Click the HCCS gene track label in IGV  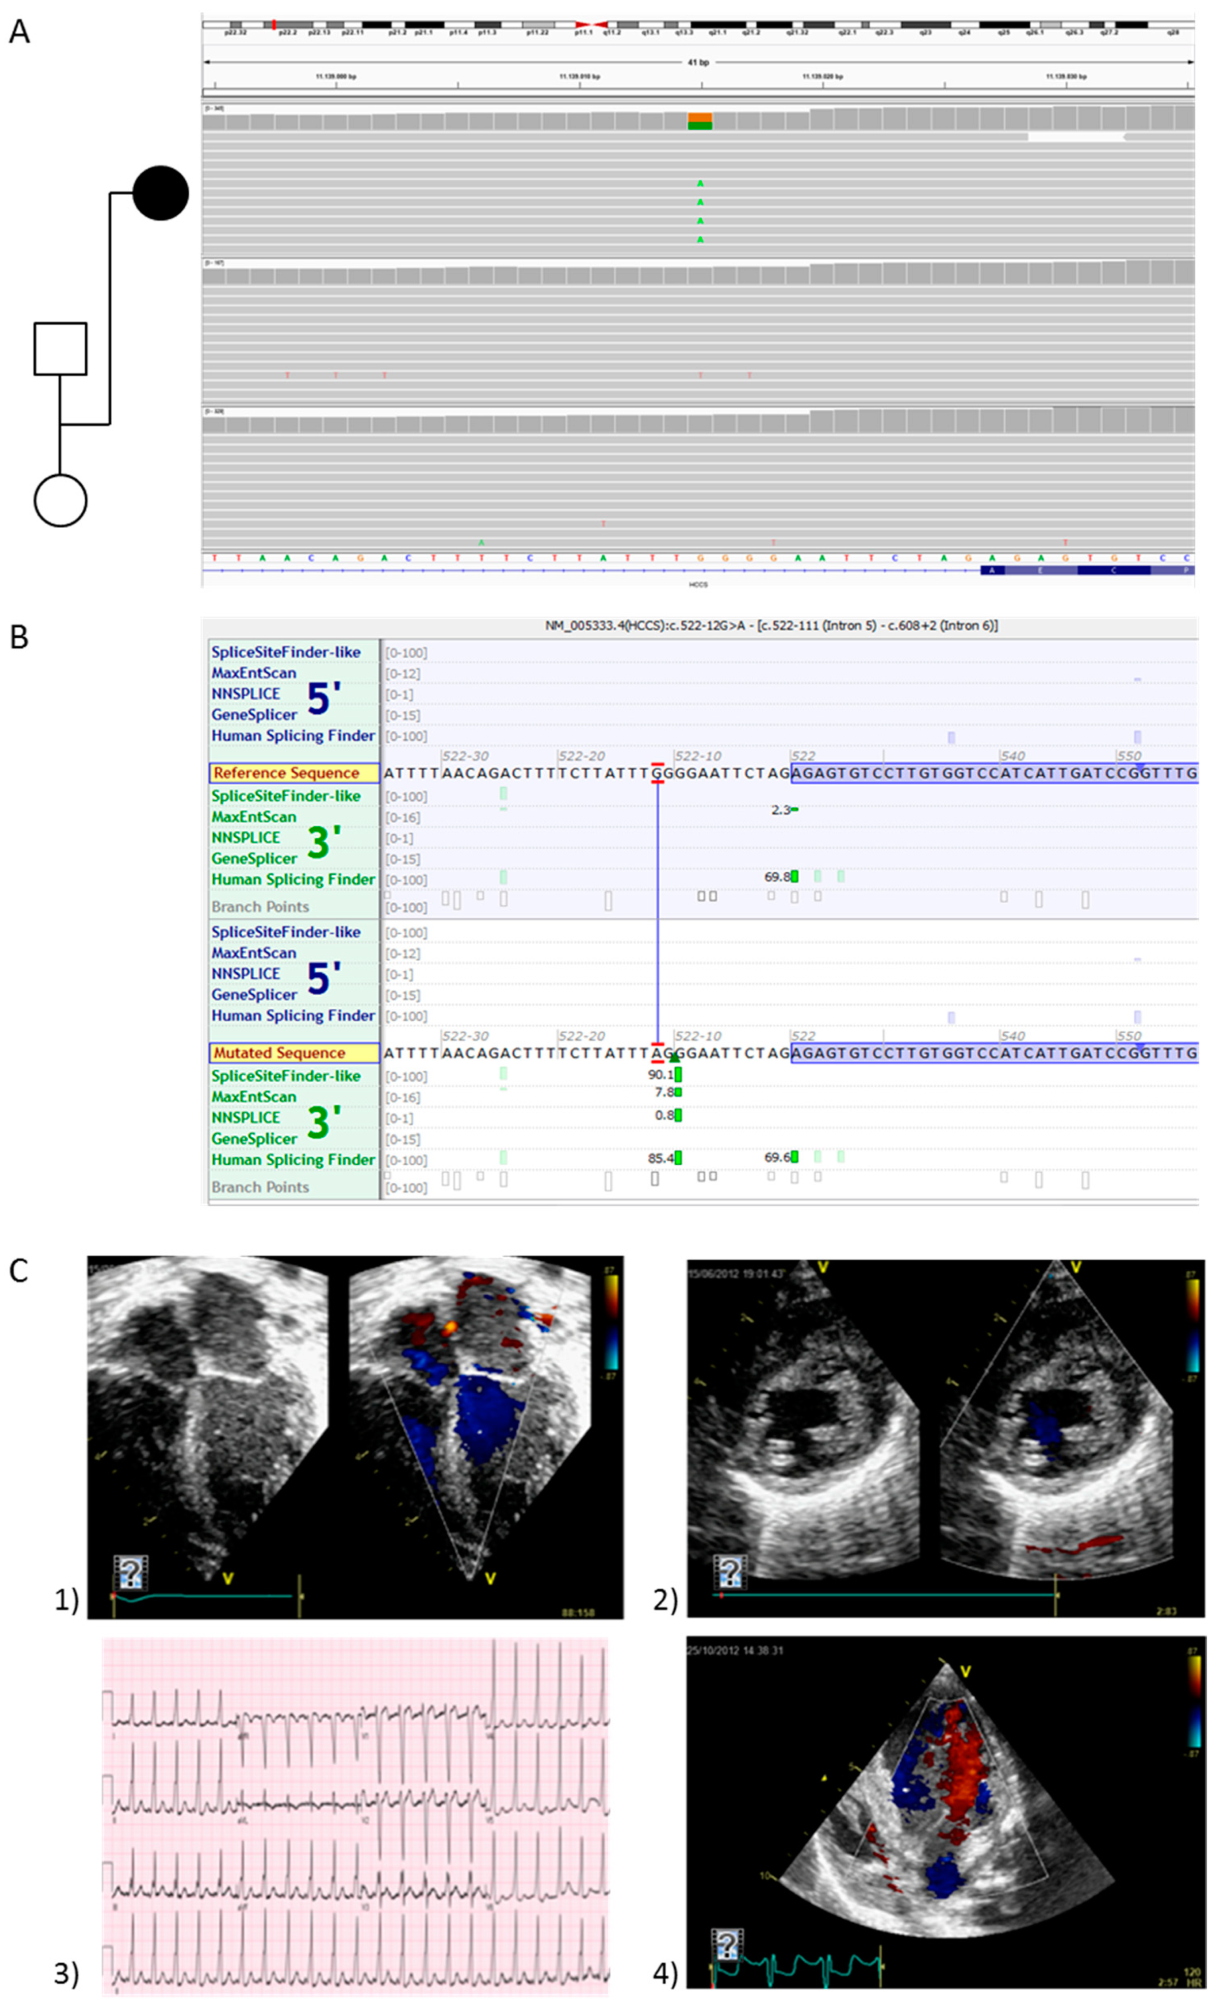coord(698,584)
